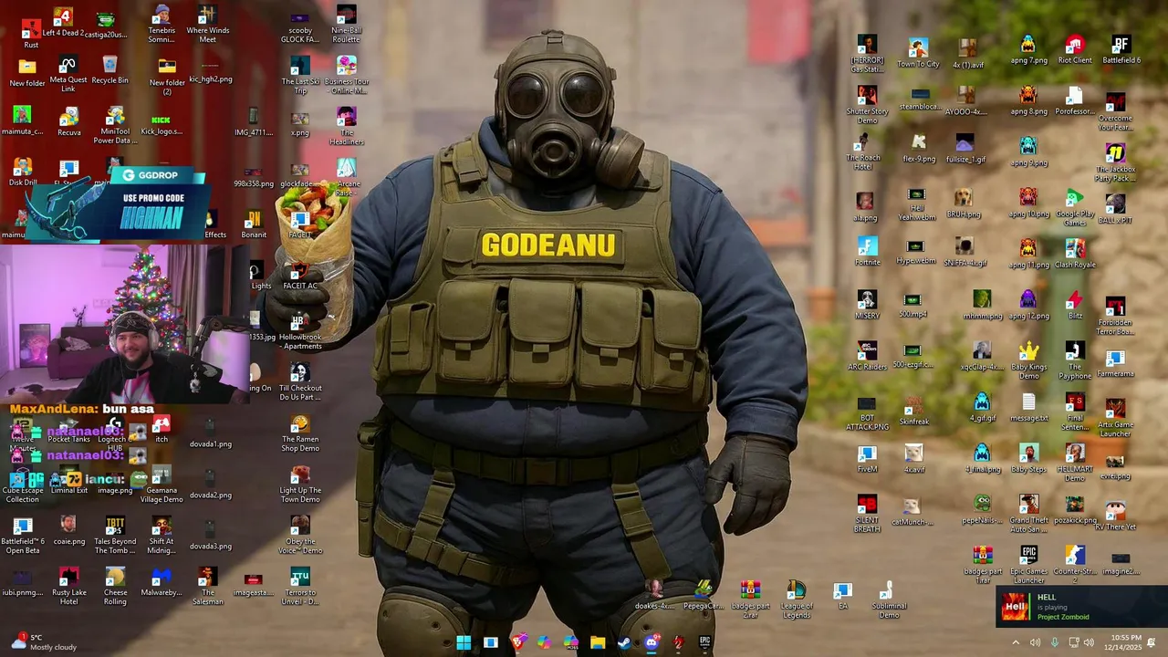Switch to Steam from the taskbar
The image size is (1168, 657).
(x=624, y=642)
